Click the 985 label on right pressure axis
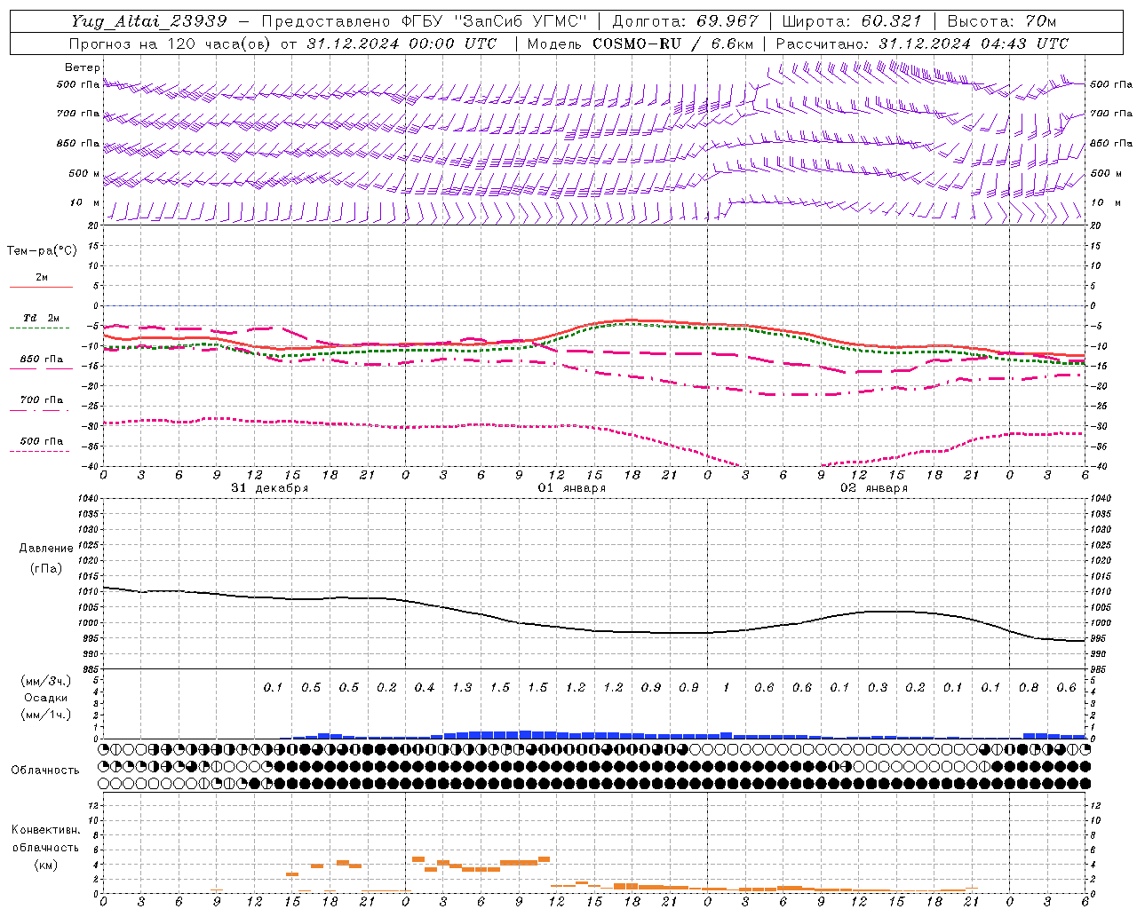The width and height of the screenshot is (1137, 909). 1099,669
